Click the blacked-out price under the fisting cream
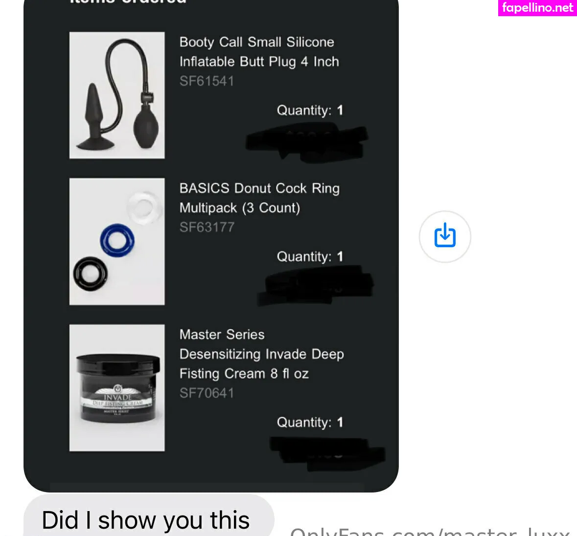The image size is (577, 536). tap(327, 454)
